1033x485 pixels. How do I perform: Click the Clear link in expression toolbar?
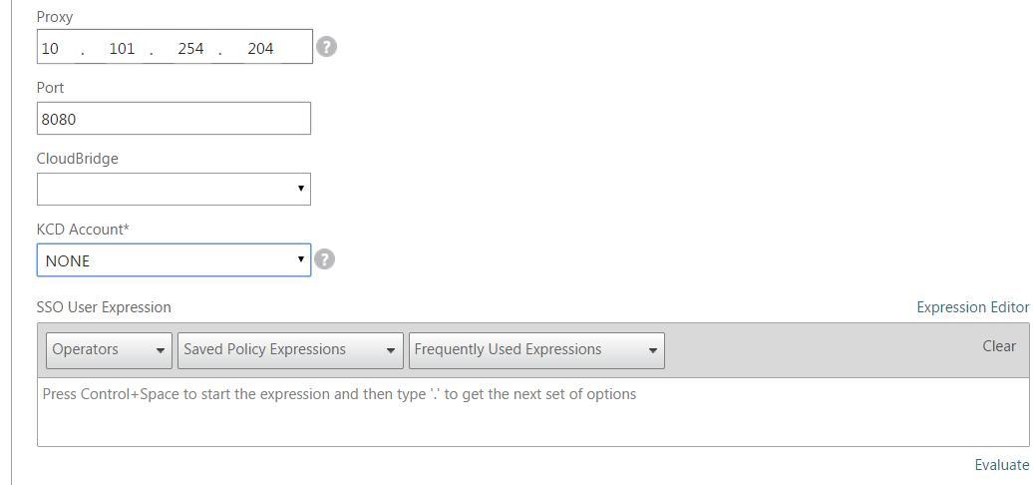point(998,346)
